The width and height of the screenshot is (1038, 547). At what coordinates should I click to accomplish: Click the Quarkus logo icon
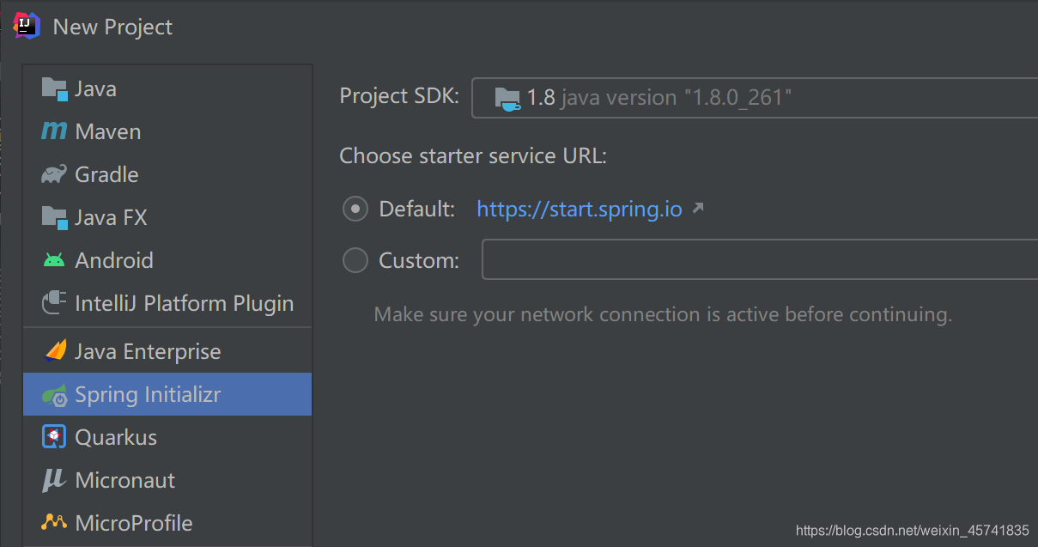pos(54,437)
